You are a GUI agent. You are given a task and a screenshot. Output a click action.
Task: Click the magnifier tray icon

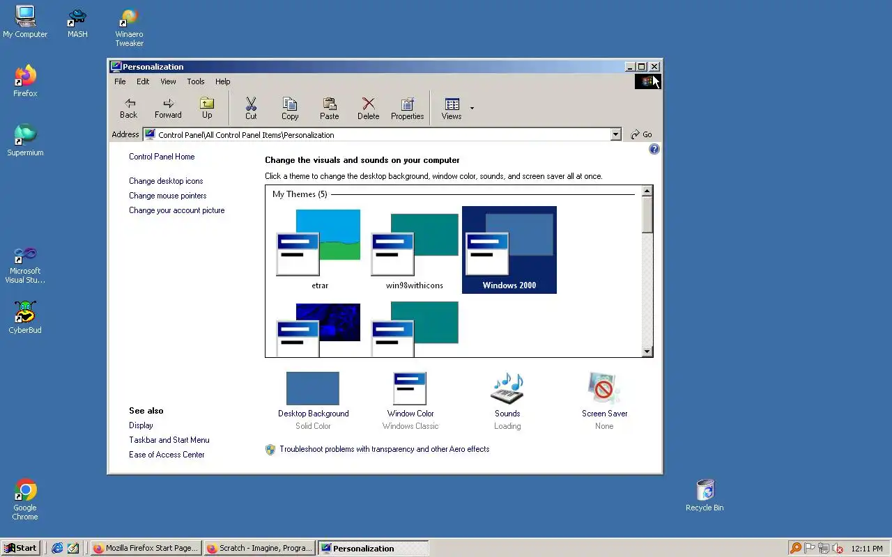[x=795, y=548]
